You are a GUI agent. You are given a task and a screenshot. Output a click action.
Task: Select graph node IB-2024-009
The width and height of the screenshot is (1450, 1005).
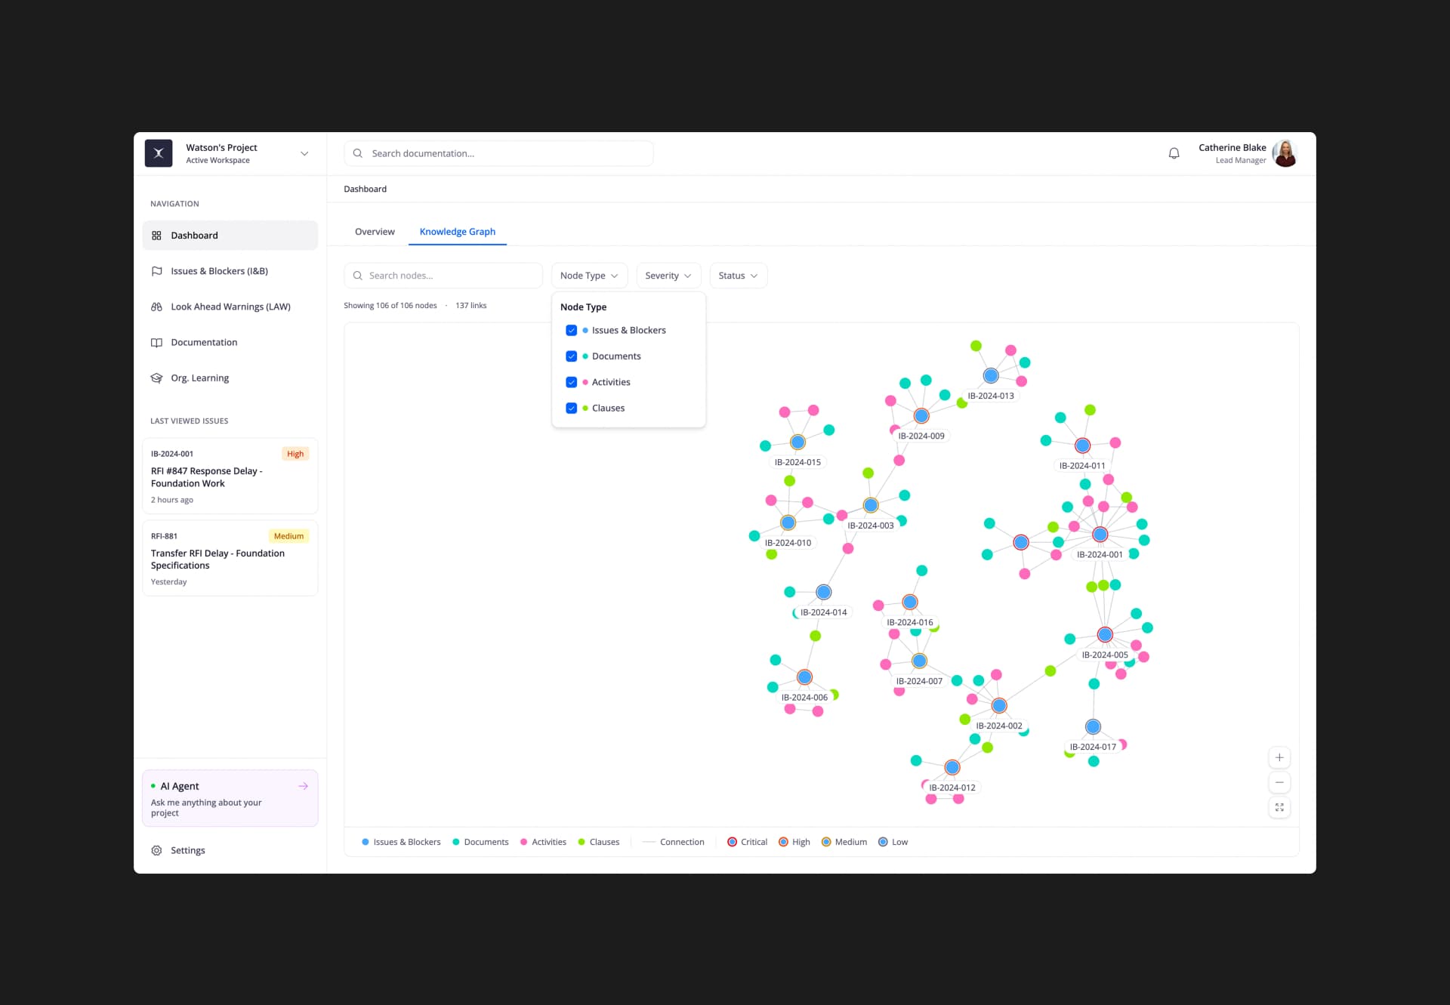point(921,416)
